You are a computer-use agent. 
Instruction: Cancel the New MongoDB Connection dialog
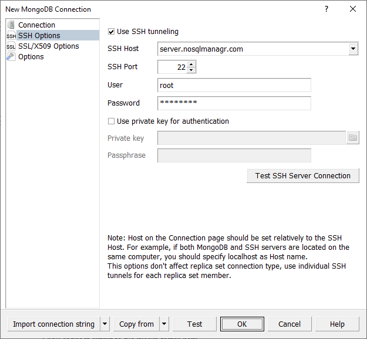click(x=289, y=324)
